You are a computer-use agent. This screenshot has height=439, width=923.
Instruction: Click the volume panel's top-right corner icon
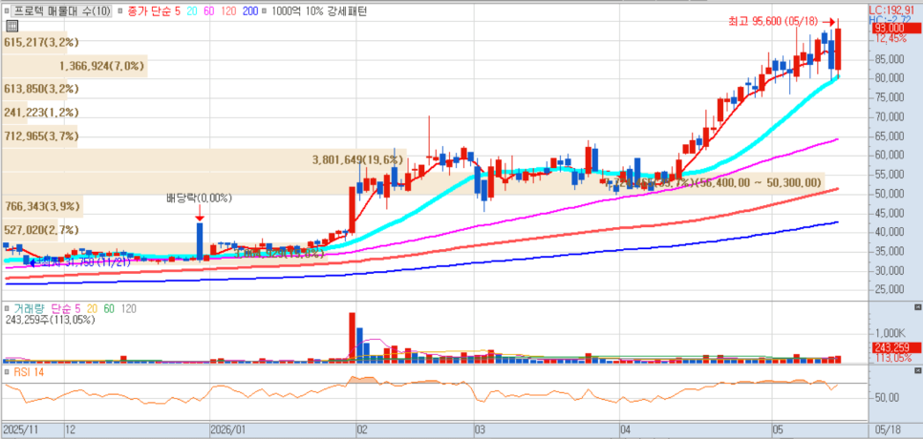coord(916,307)
